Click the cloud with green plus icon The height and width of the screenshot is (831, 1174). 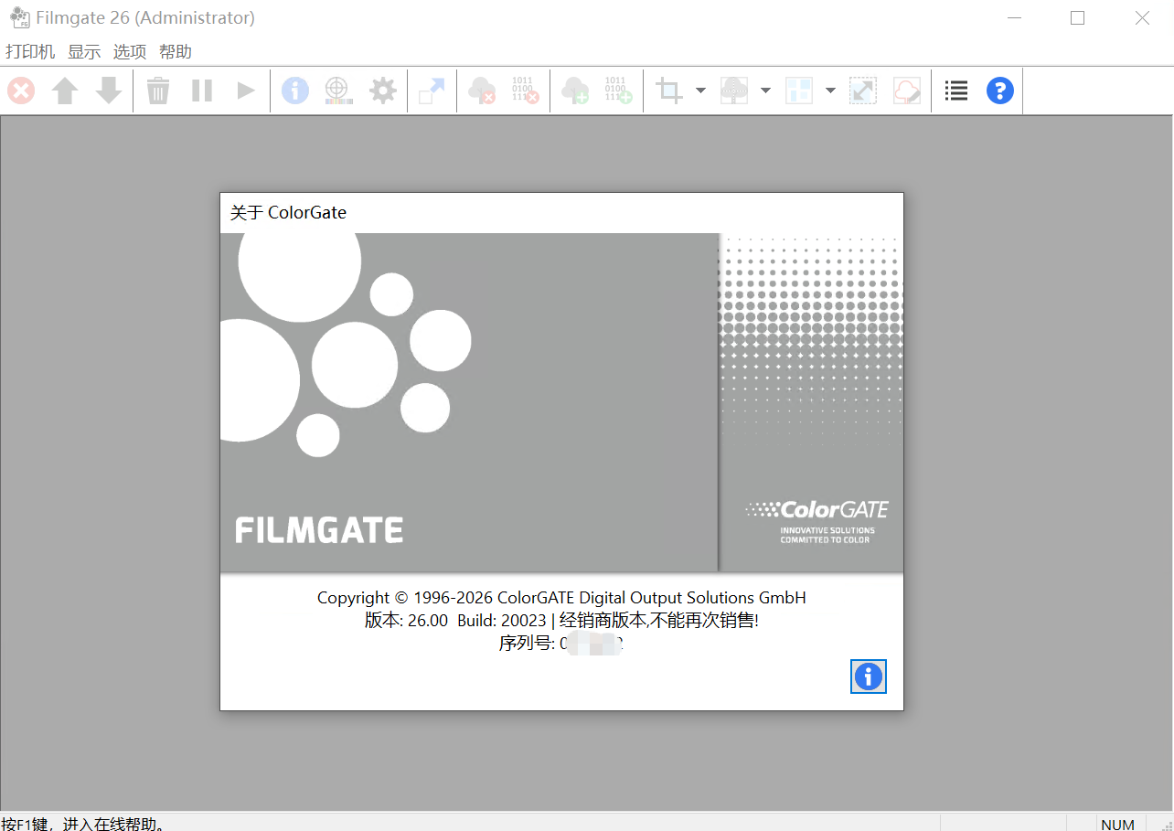pyautogui.click(x=575, y=91)
